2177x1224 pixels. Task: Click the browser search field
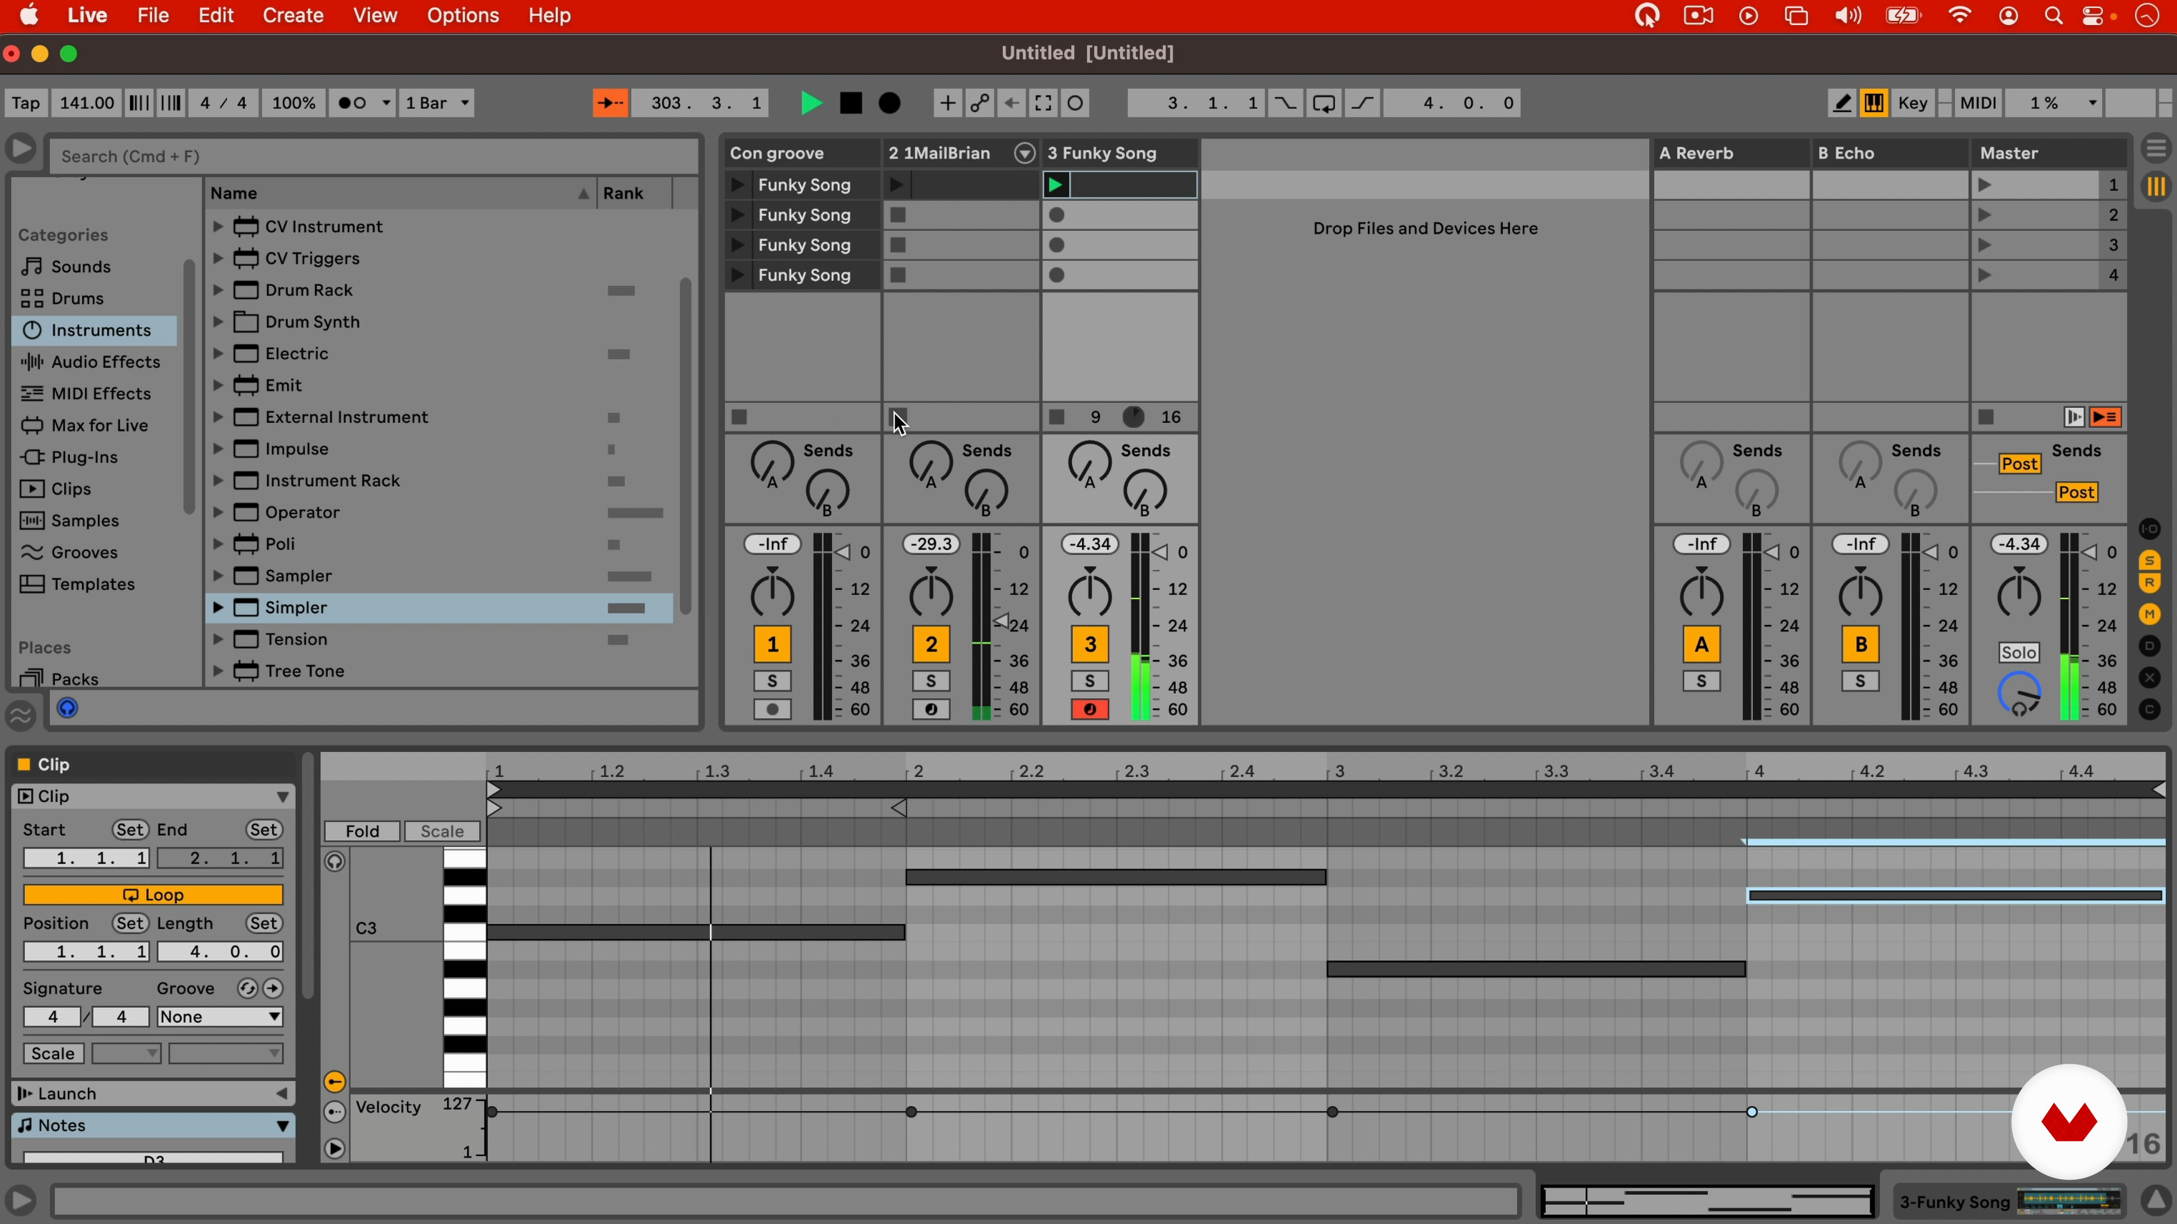[374, 156]
